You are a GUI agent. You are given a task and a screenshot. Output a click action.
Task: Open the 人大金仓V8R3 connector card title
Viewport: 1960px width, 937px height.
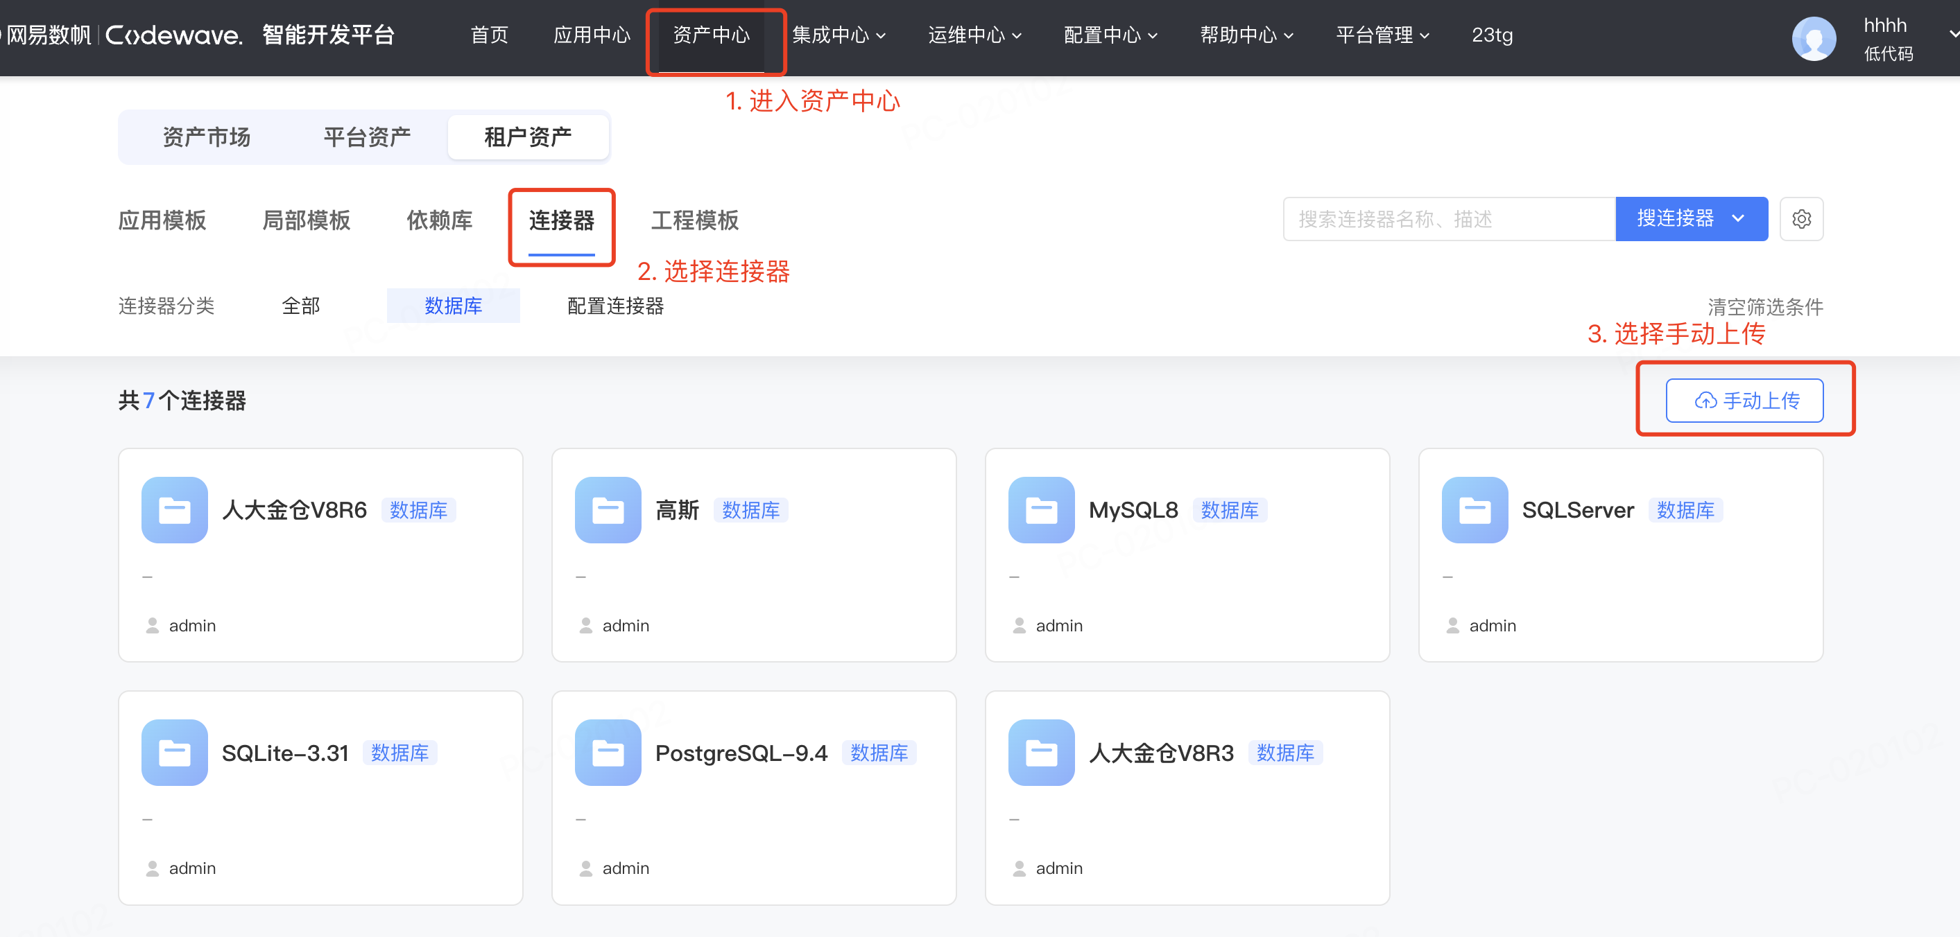pyautogui.click(x=1161, y=753)
